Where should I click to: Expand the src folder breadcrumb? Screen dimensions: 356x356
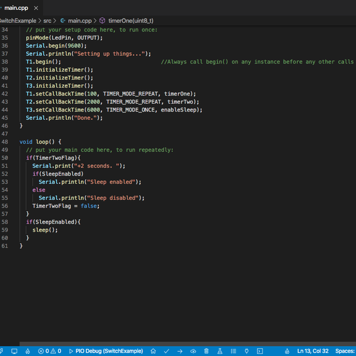pos(47,20)
